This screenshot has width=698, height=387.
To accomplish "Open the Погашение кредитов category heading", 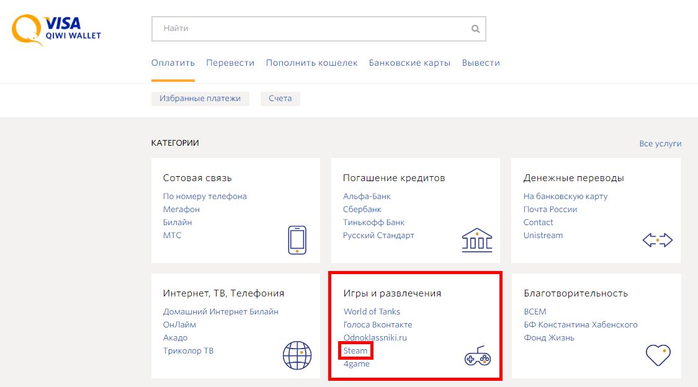I will (x=394, y=178).
